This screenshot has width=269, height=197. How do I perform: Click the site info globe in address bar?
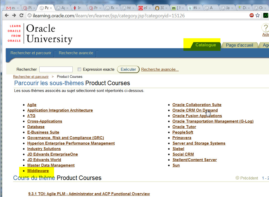[x=29, y=15]
